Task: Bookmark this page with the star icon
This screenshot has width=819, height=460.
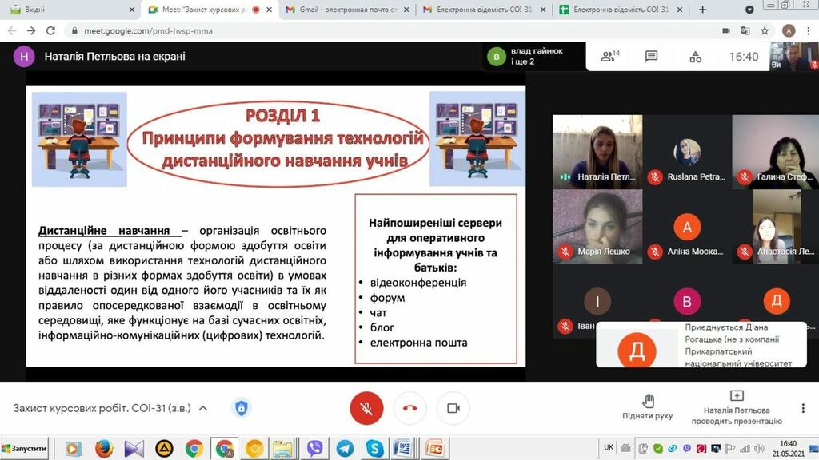Action: [765, 30]
